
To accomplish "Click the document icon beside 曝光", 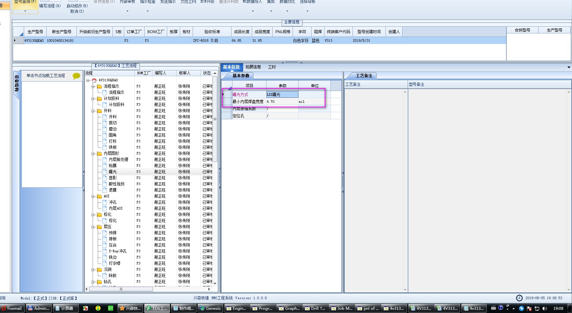I will [104, 172].
